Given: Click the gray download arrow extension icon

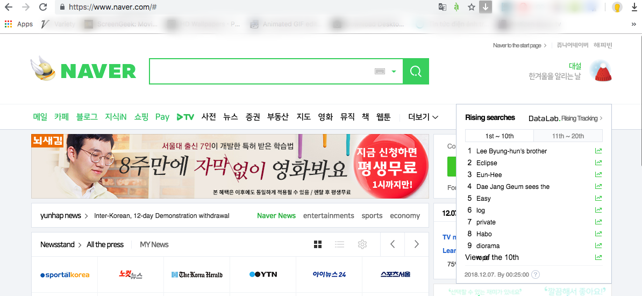Looking at the screenshot, I should point(485,7).
